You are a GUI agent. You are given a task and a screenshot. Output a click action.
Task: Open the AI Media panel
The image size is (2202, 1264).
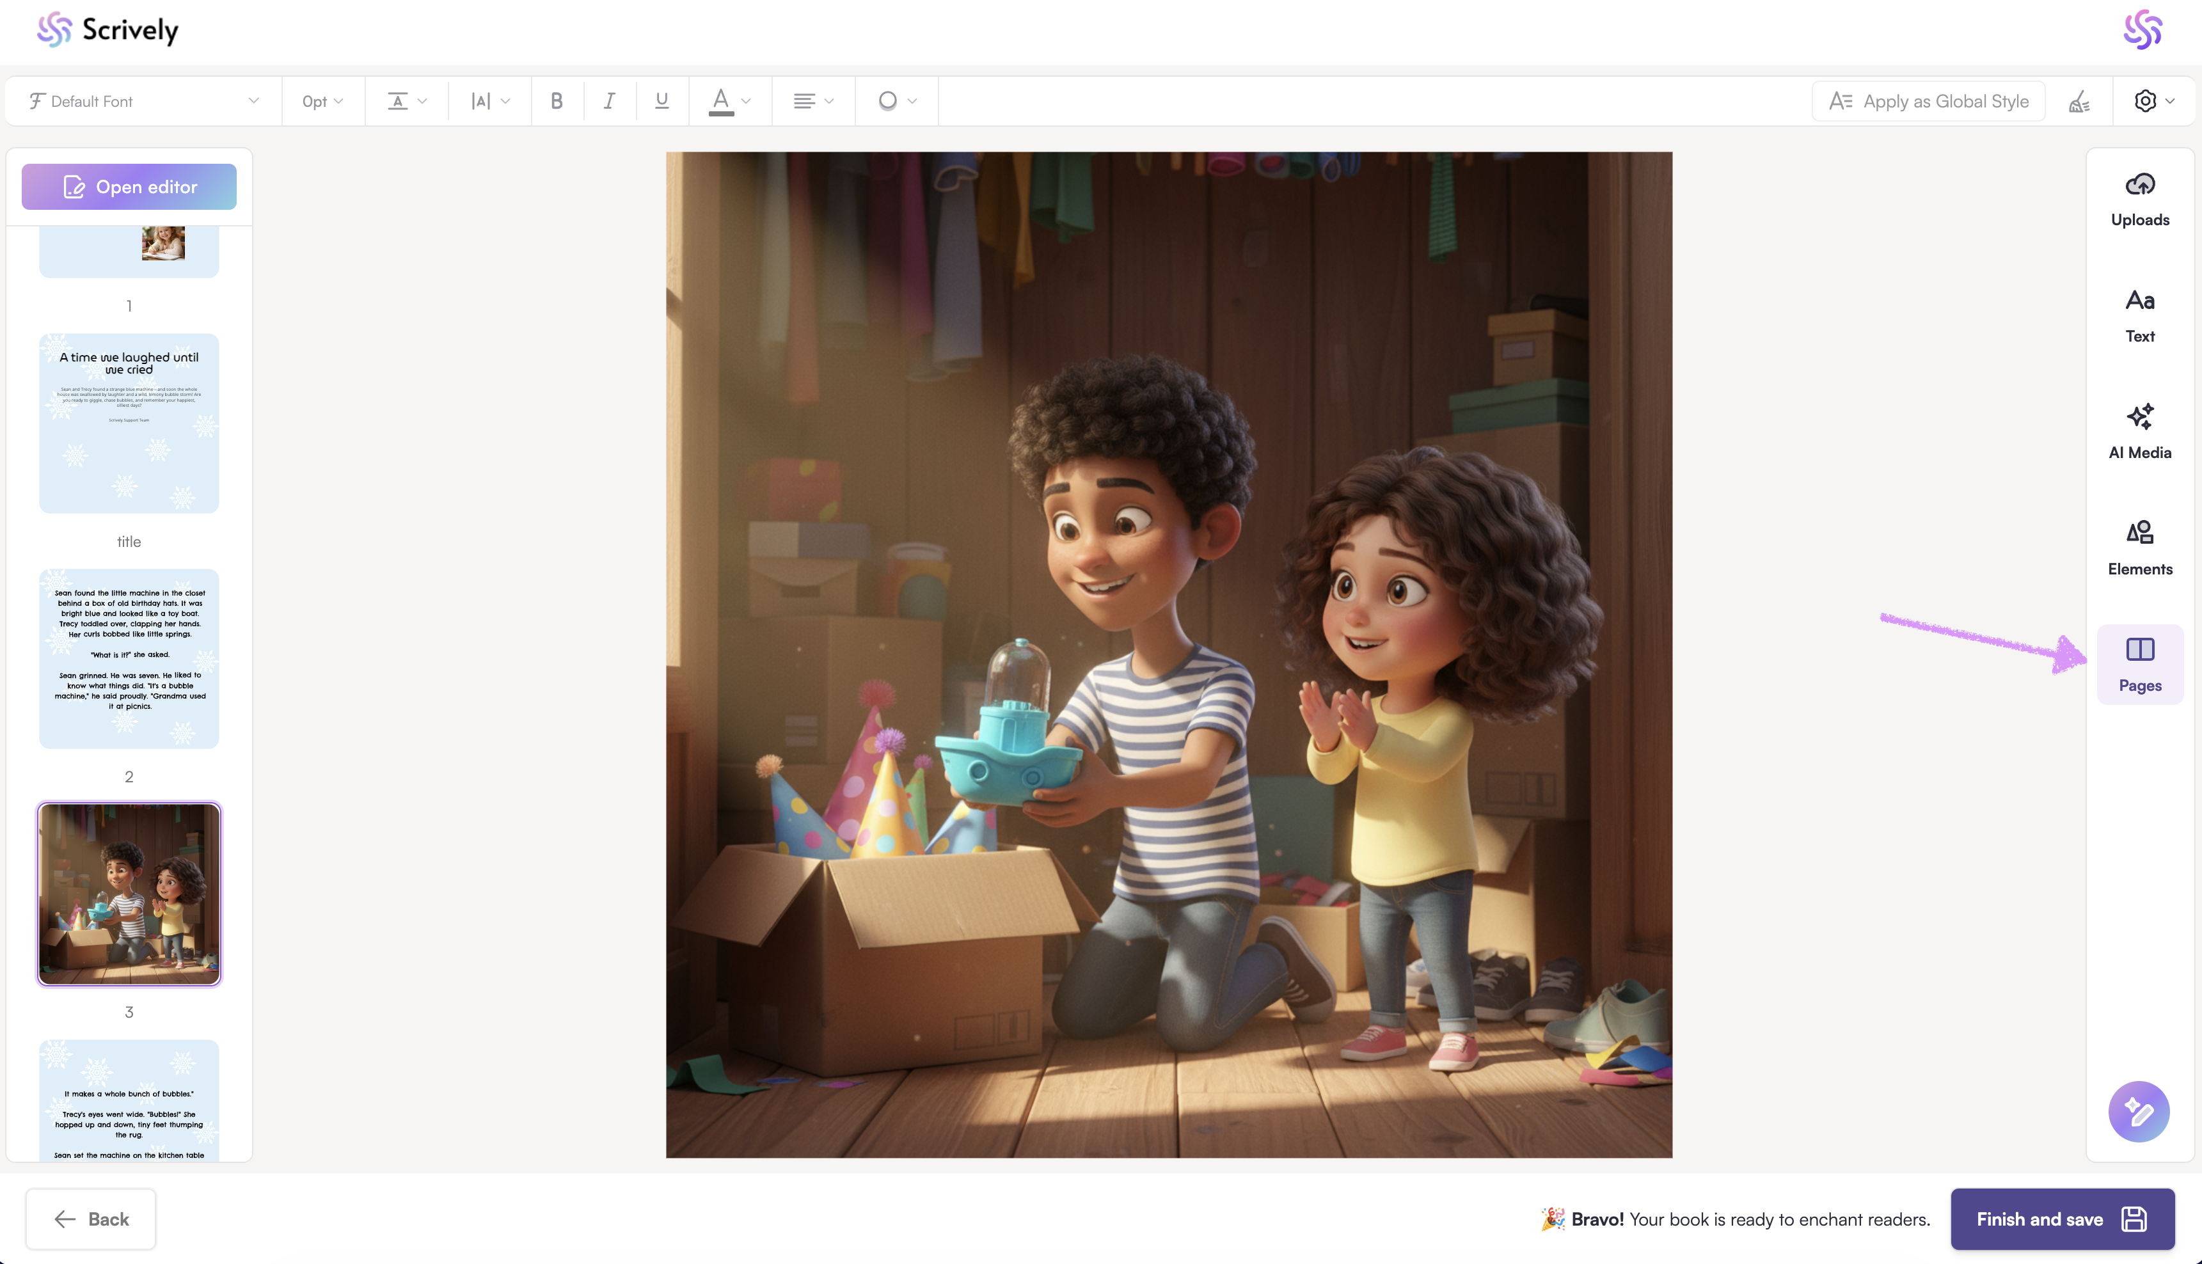(2139, 432)
